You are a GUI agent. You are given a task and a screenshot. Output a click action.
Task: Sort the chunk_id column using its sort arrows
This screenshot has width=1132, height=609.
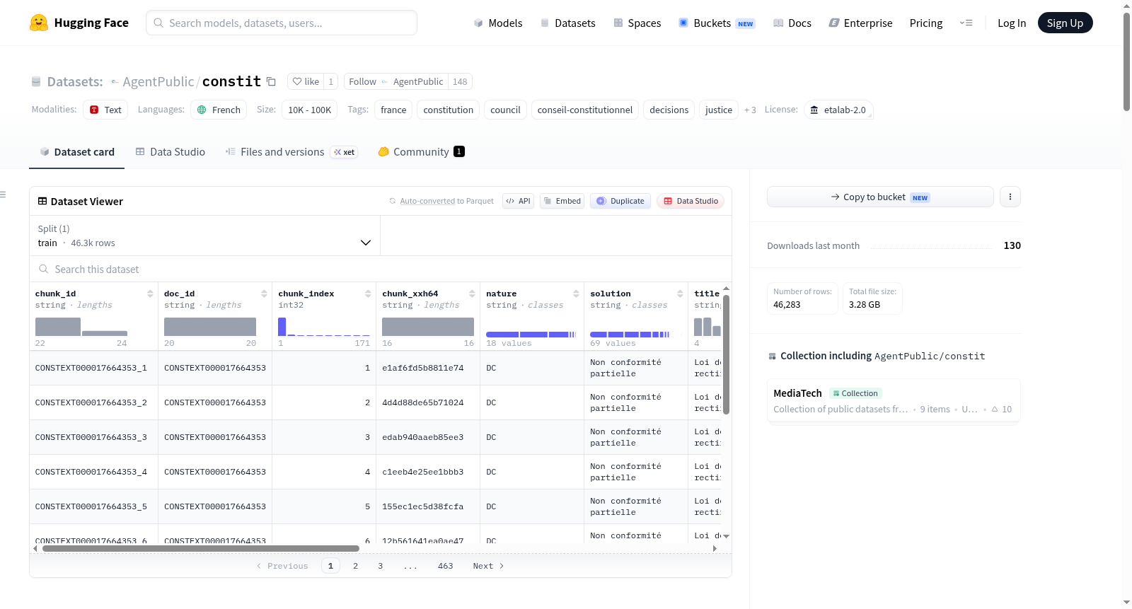(x=150, y=294)
